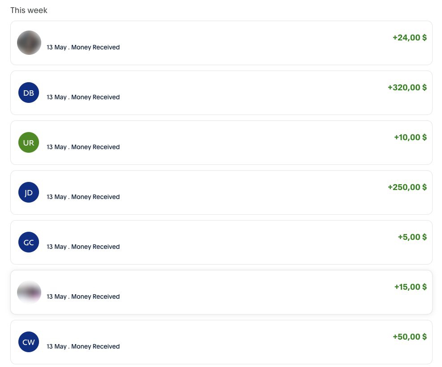Click the +250,00 $ amount

click(407, 187)
